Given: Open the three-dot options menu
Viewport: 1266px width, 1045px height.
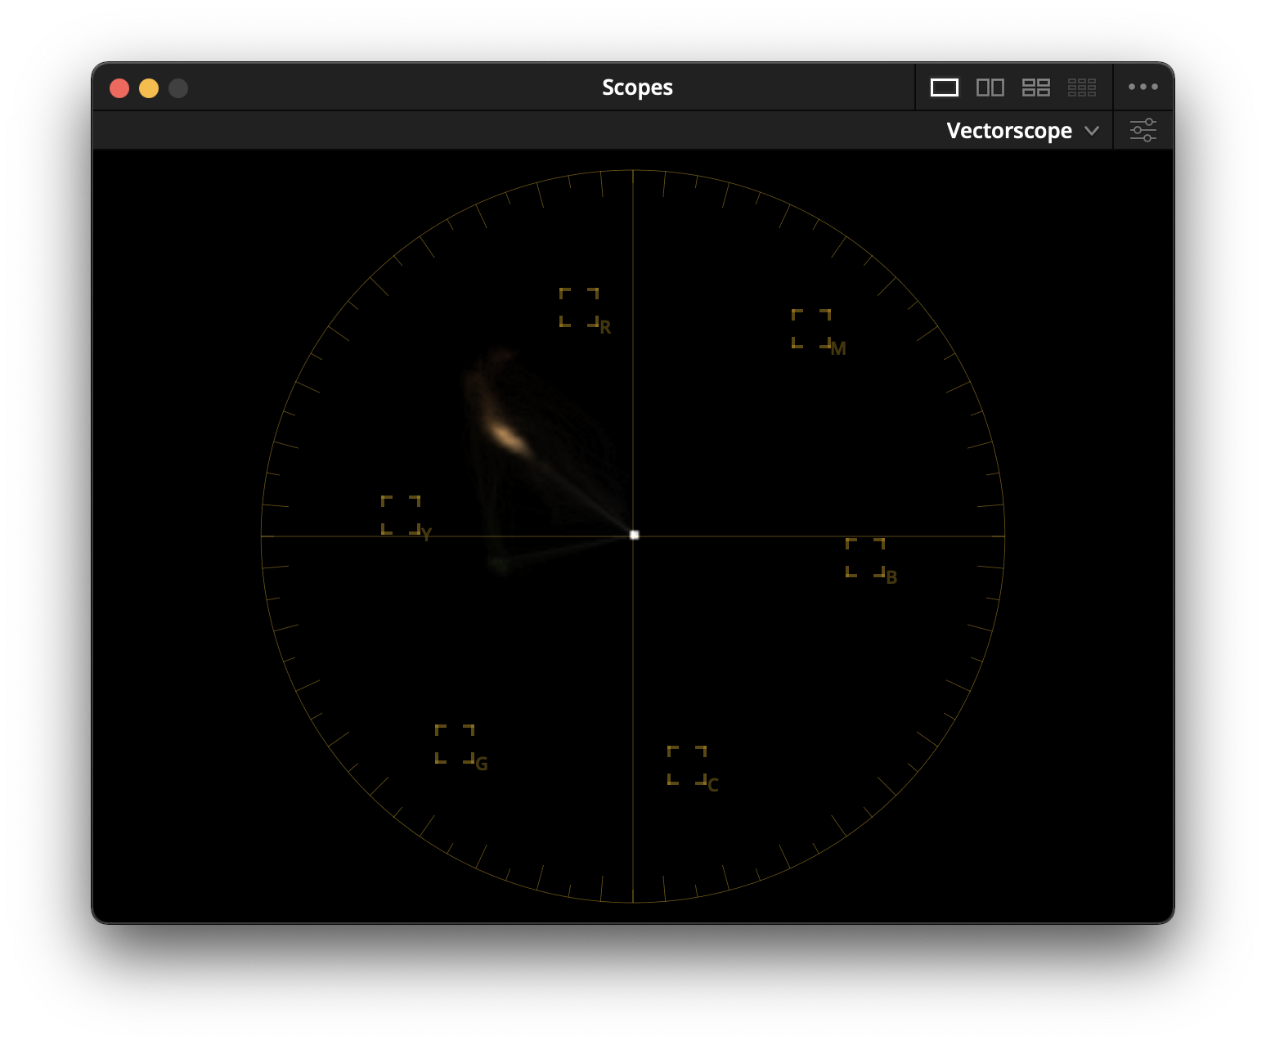Looking at the screenshot, I should coord(1143,87).
